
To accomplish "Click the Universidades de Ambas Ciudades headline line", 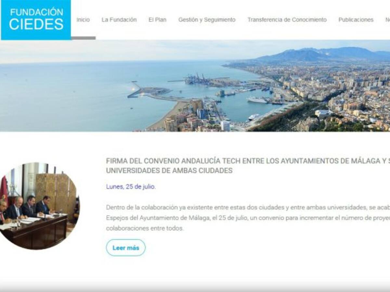I will [x=169, y=171].
